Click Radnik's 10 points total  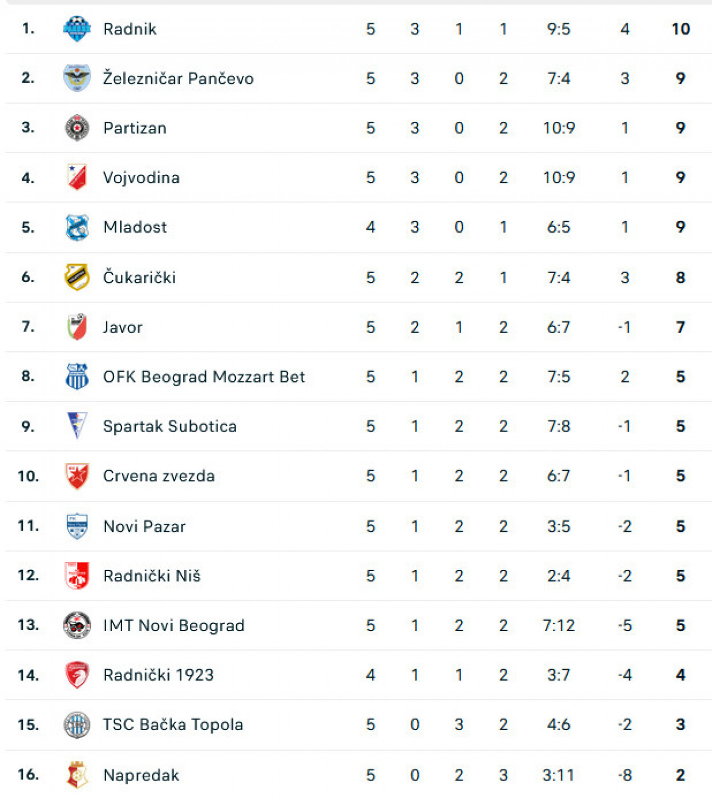pos(681,28)
